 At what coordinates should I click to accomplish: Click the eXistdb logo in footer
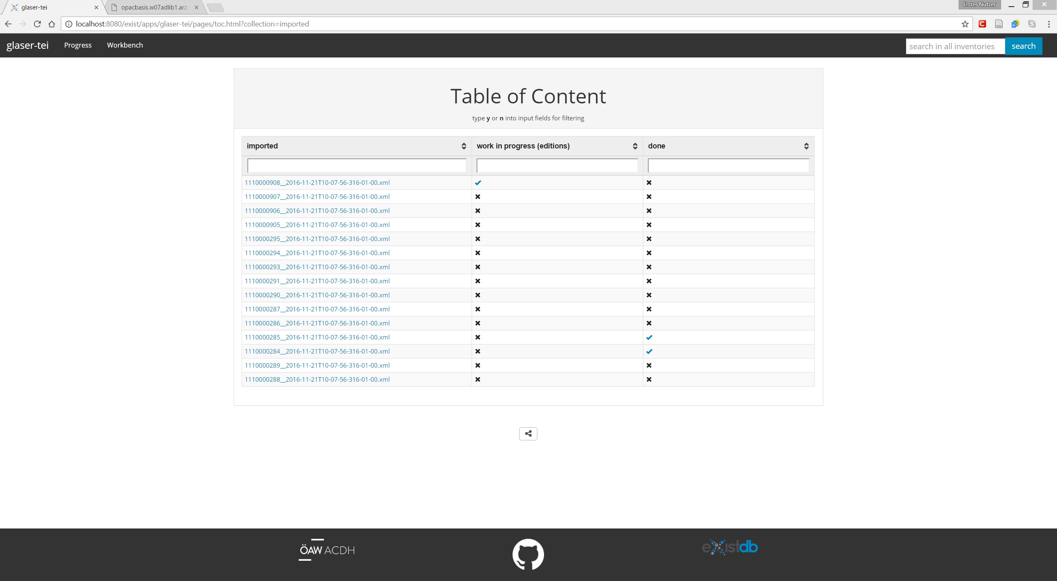coord(730,547)
